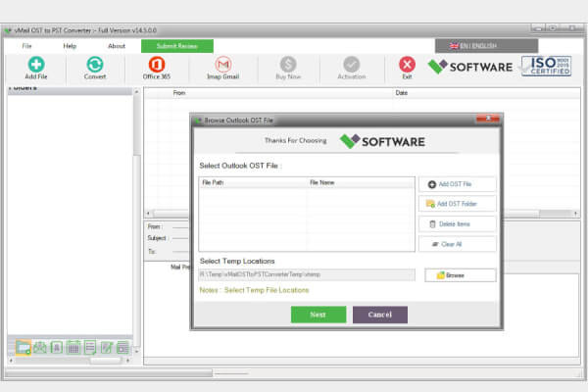The image size is (588, 392).
Task: Switch to the contacts view icon
Action: click(56, 347)
